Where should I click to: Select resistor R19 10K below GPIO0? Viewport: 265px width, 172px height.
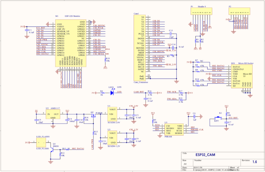pyautogui.click(x=105, y=60)
